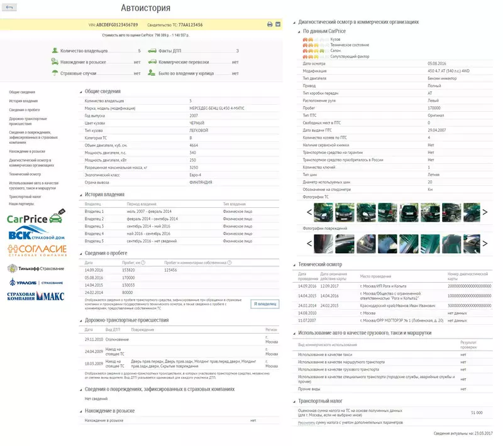
Task: Open the last visible damage photo thumbnail
Action: [x=472, y=244]
